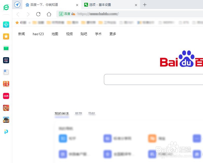Open the blue navigation compass icon
203x163 pixels.
pyautogui.click(x=17, y=5)
